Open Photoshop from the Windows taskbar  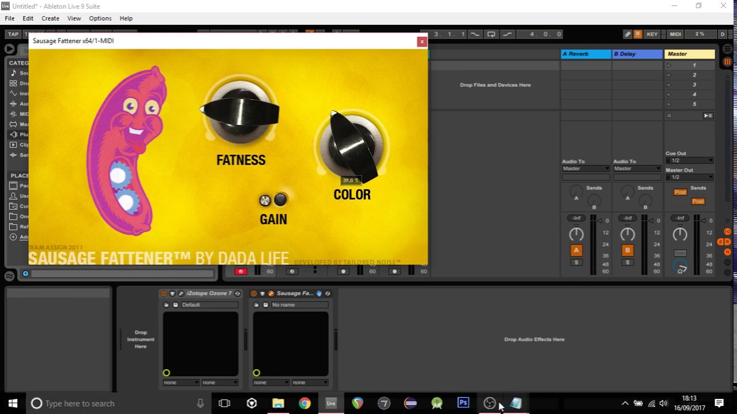[463, 403]
